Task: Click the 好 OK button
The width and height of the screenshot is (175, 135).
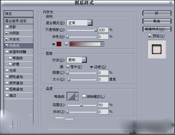Action: tap(157, 13)
